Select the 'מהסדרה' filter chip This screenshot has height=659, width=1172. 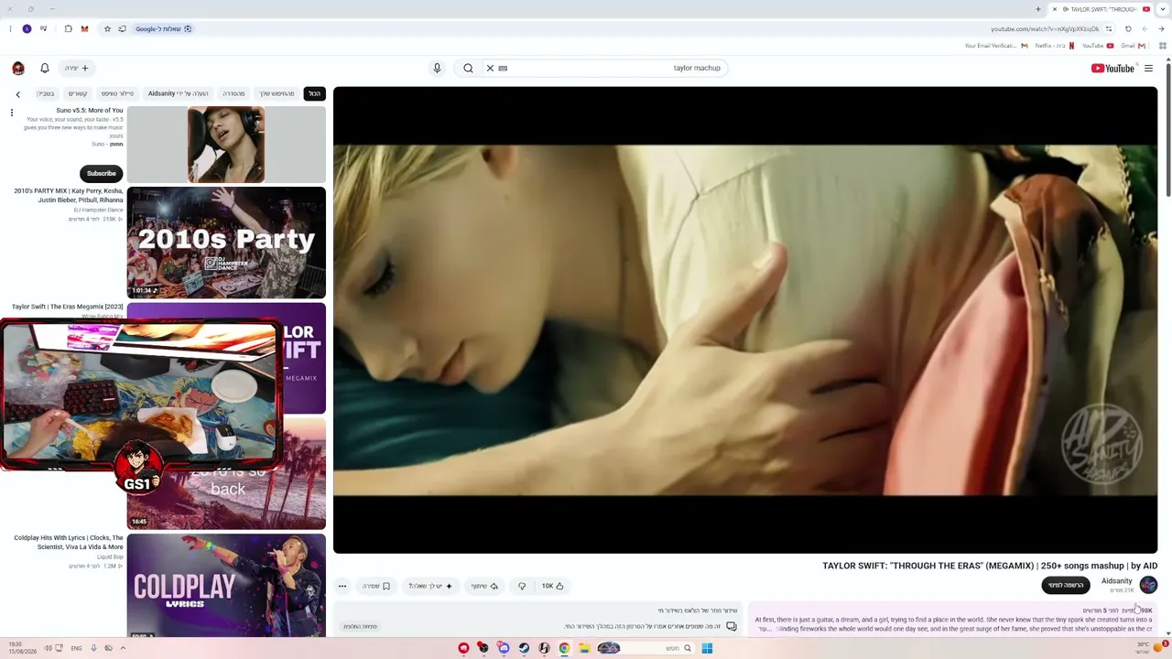[233, 93]
